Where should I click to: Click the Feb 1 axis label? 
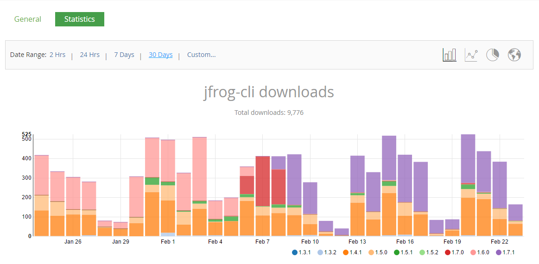point(168,242)
